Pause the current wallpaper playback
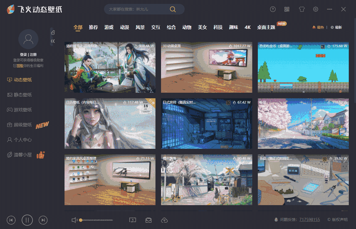 click(x=27, y=220)
